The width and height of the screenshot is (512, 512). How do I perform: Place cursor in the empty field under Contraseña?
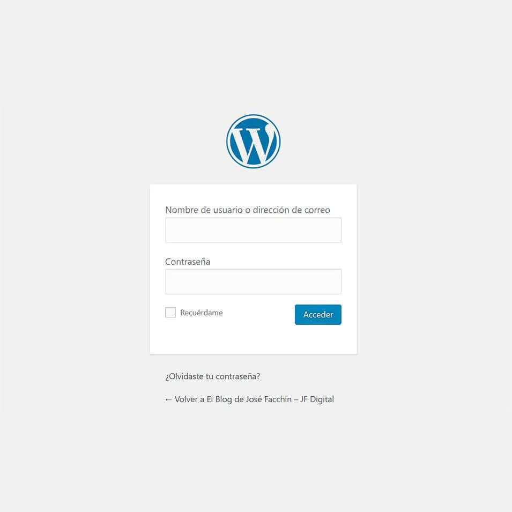[x=253, y=281]
